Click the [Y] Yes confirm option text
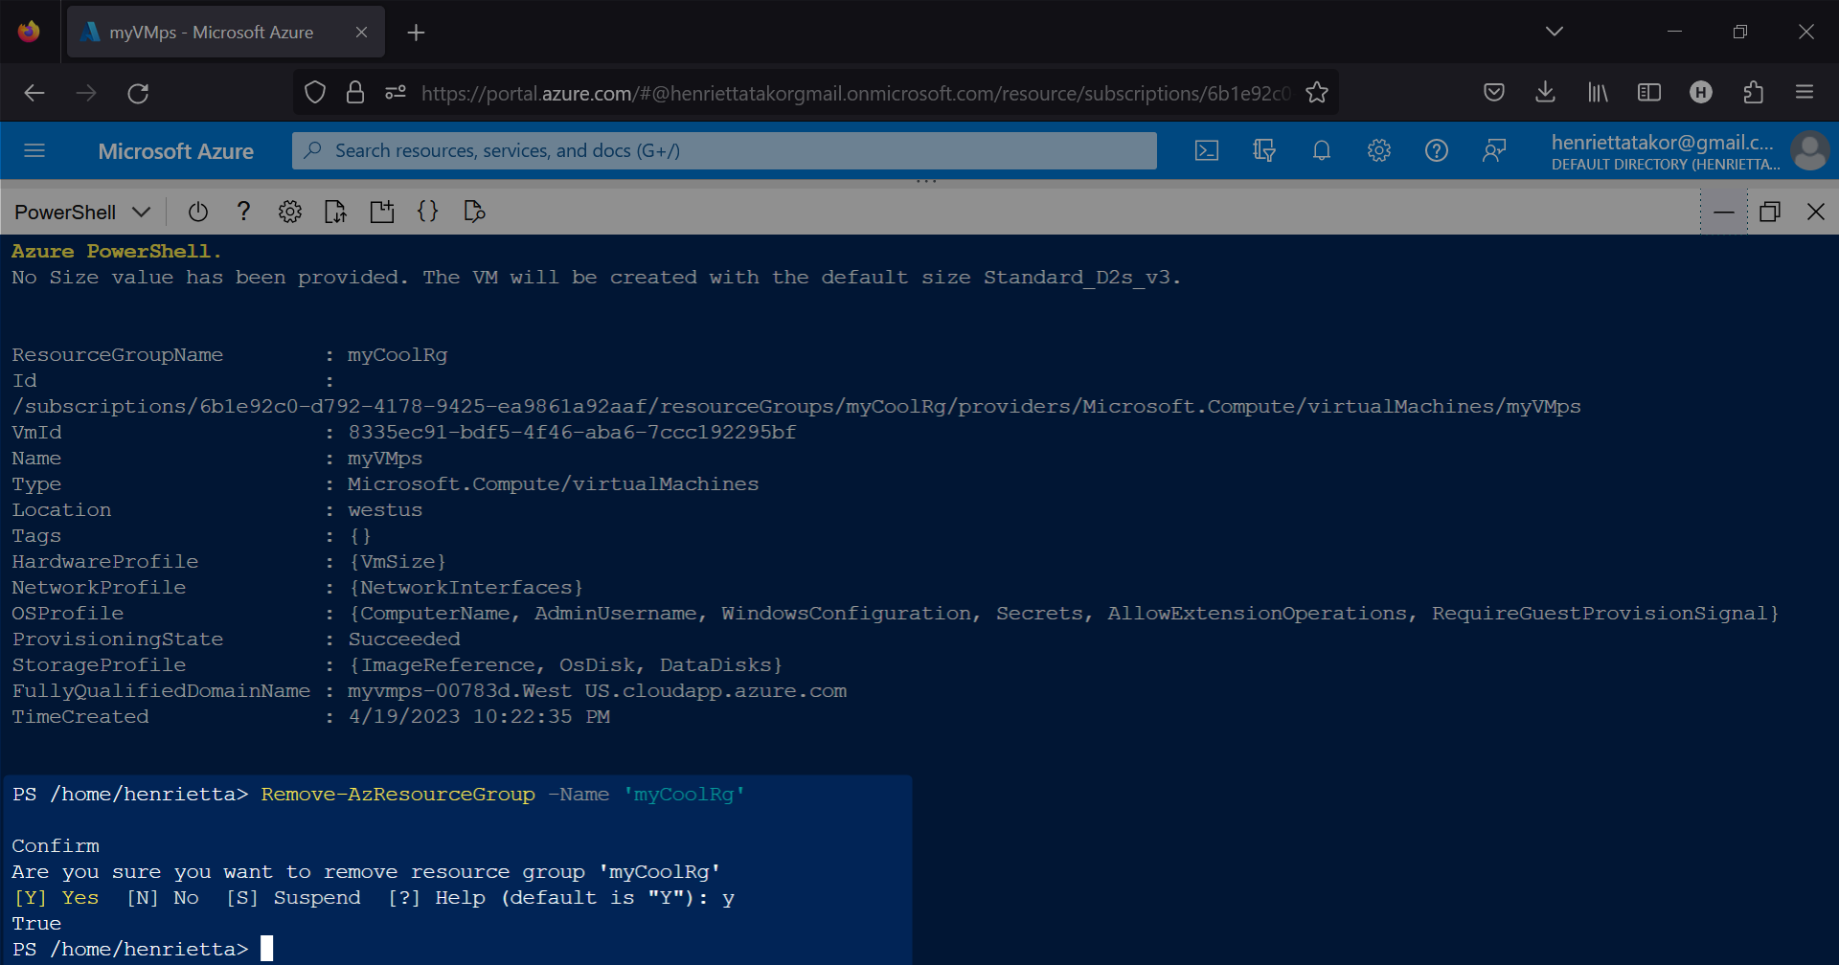Viewport: 1839px width, 965px height. coord(56,897)
